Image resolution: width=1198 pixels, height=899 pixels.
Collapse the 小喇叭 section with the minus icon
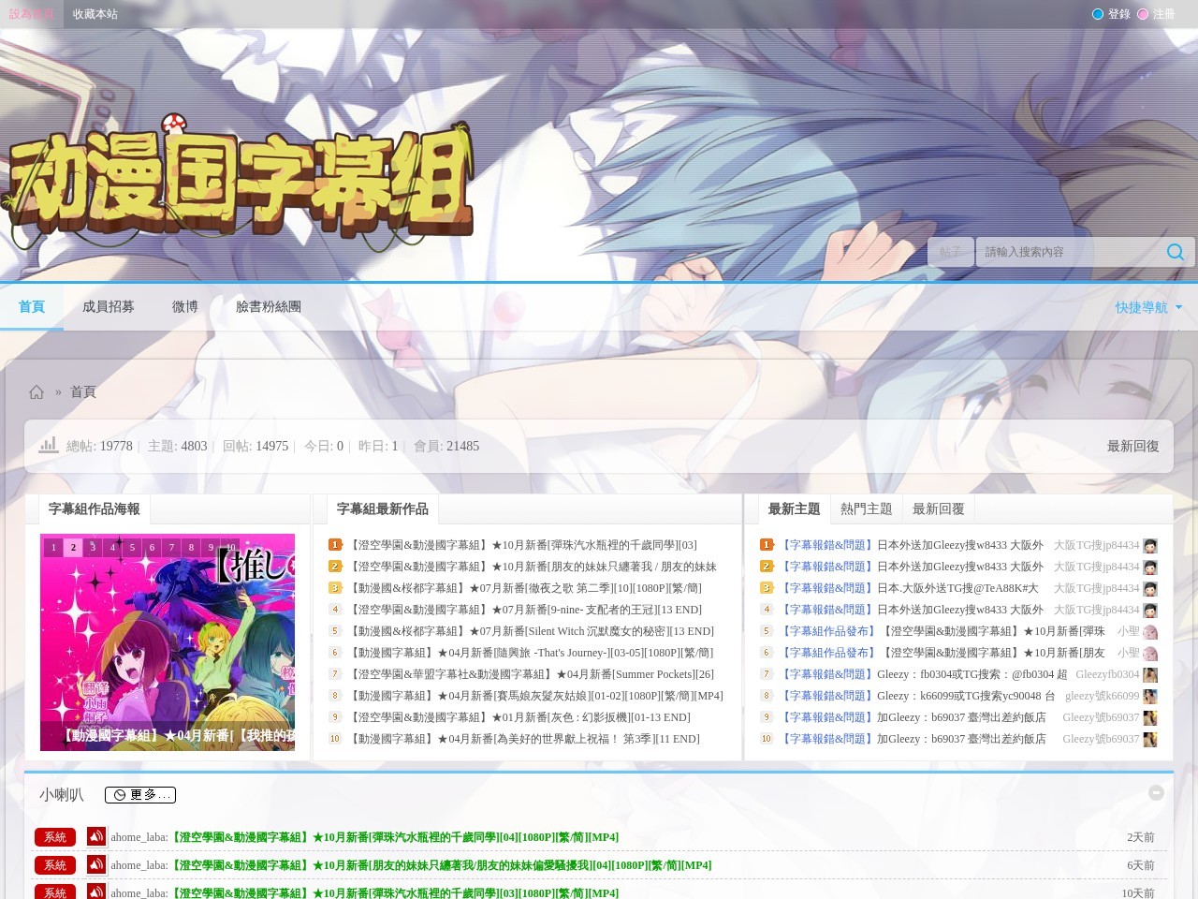coord(1156,792)
